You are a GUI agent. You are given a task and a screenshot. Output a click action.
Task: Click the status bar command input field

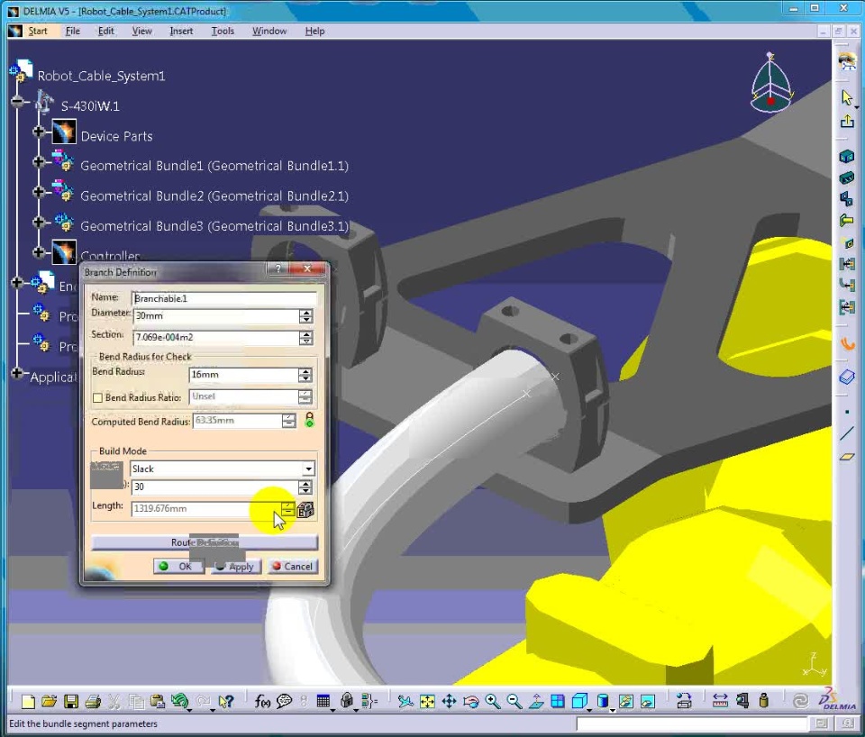coord(691,723)
